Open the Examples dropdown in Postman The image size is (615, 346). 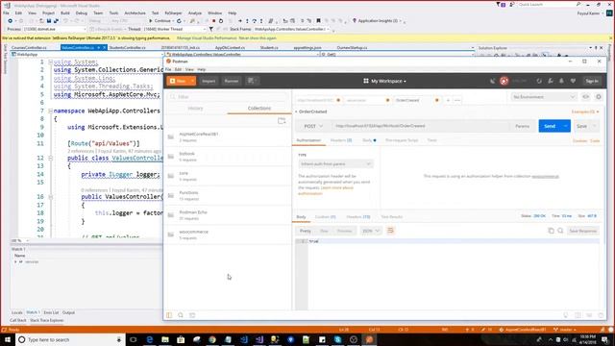pos(585,111)
